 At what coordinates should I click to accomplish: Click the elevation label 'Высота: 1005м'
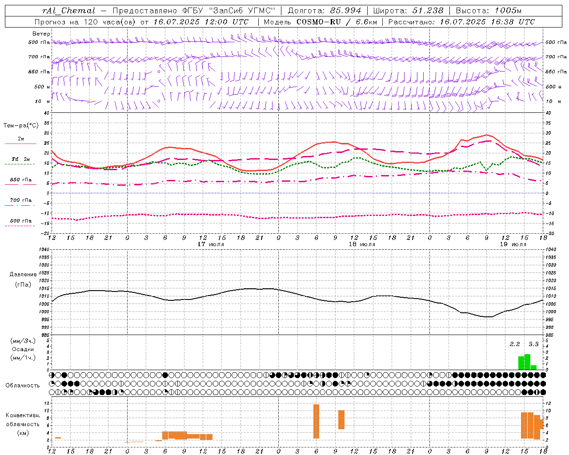pos(489,11)
